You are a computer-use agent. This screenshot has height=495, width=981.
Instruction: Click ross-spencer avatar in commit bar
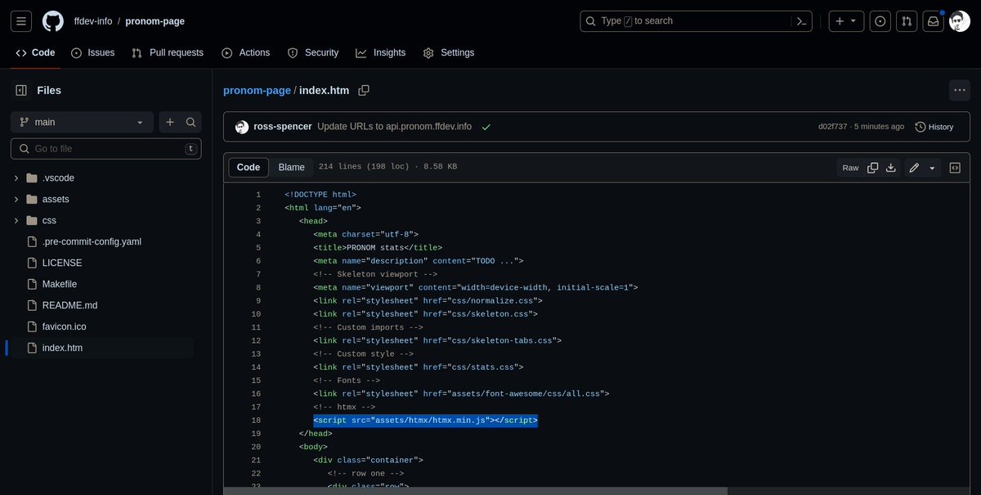pos(242,127)
